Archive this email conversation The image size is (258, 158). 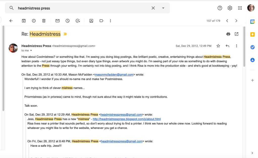pos(24,21)
